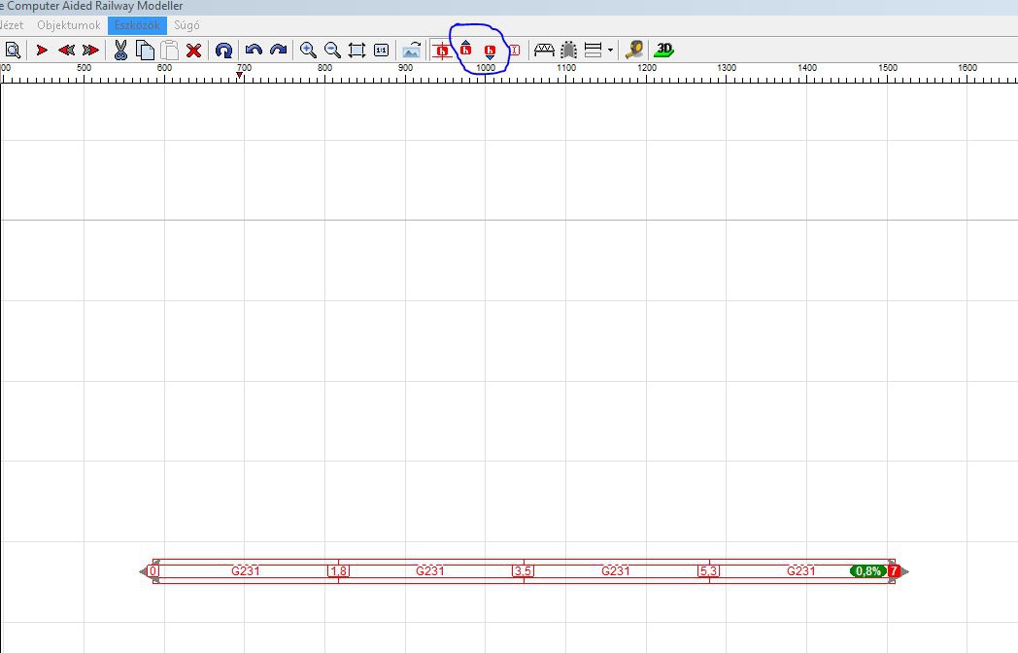
Task: Click the 1:1 zoom button
Action: click(x=381, y=50)
